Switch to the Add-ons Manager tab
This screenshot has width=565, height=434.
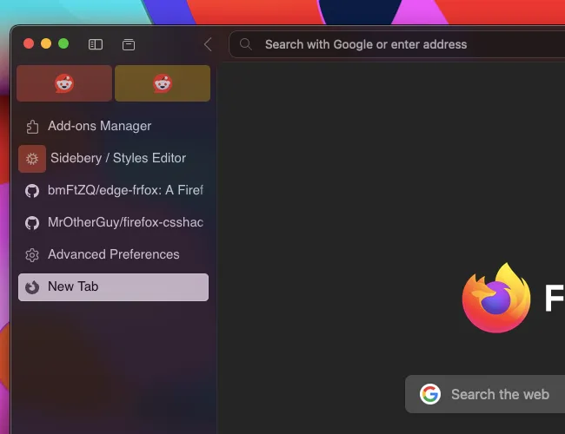tap(114, 127)
